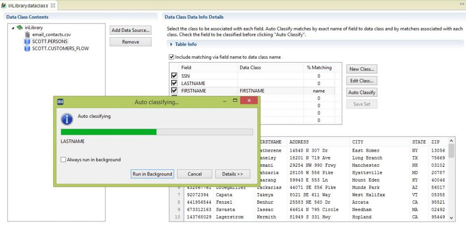Click the iriLibrary.dataclass tab file icon
This screenshot has width=466, height=225.
pos(4,5)
